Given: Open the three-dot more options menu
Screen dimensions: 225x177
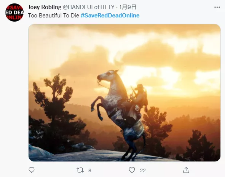Looking at the screenshot, I should 217,7.
